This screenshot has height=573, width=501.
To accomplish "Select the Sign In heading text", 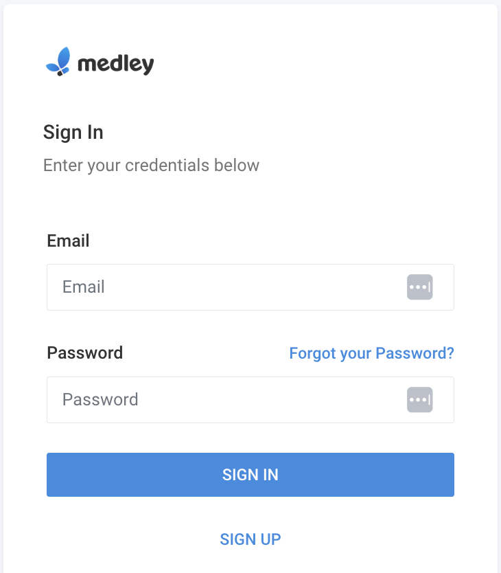I will pyautogui.click(x=73, y=132).
